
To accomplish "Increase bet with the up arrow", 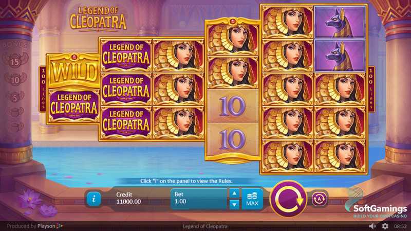I will pyautogui.click(x=234, y=193).
